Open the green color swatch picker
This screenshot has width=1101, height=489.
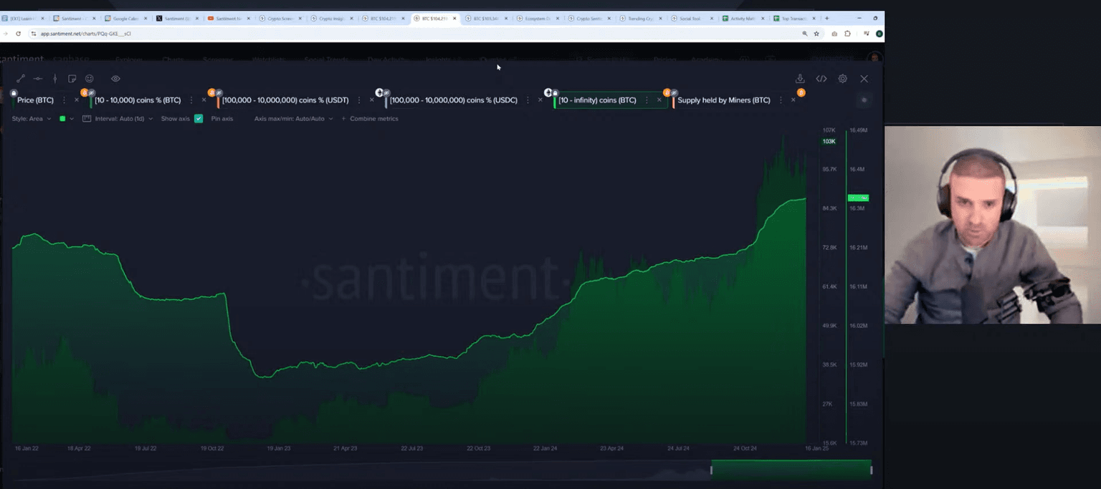tap(63, 119)
